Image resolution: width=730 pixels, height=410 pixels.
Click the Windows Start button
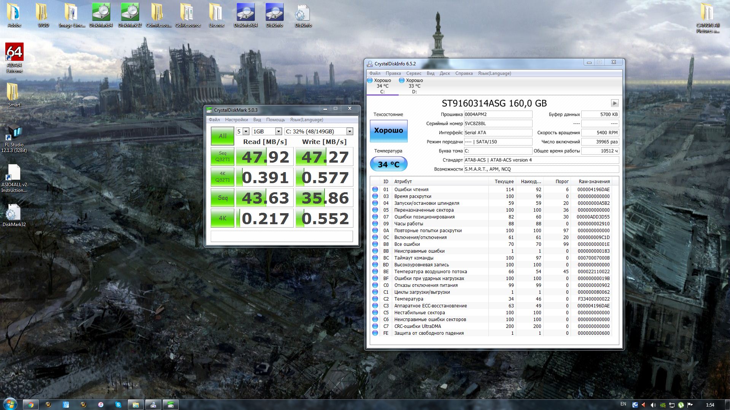pyautogui.click(x=10, y=404)
